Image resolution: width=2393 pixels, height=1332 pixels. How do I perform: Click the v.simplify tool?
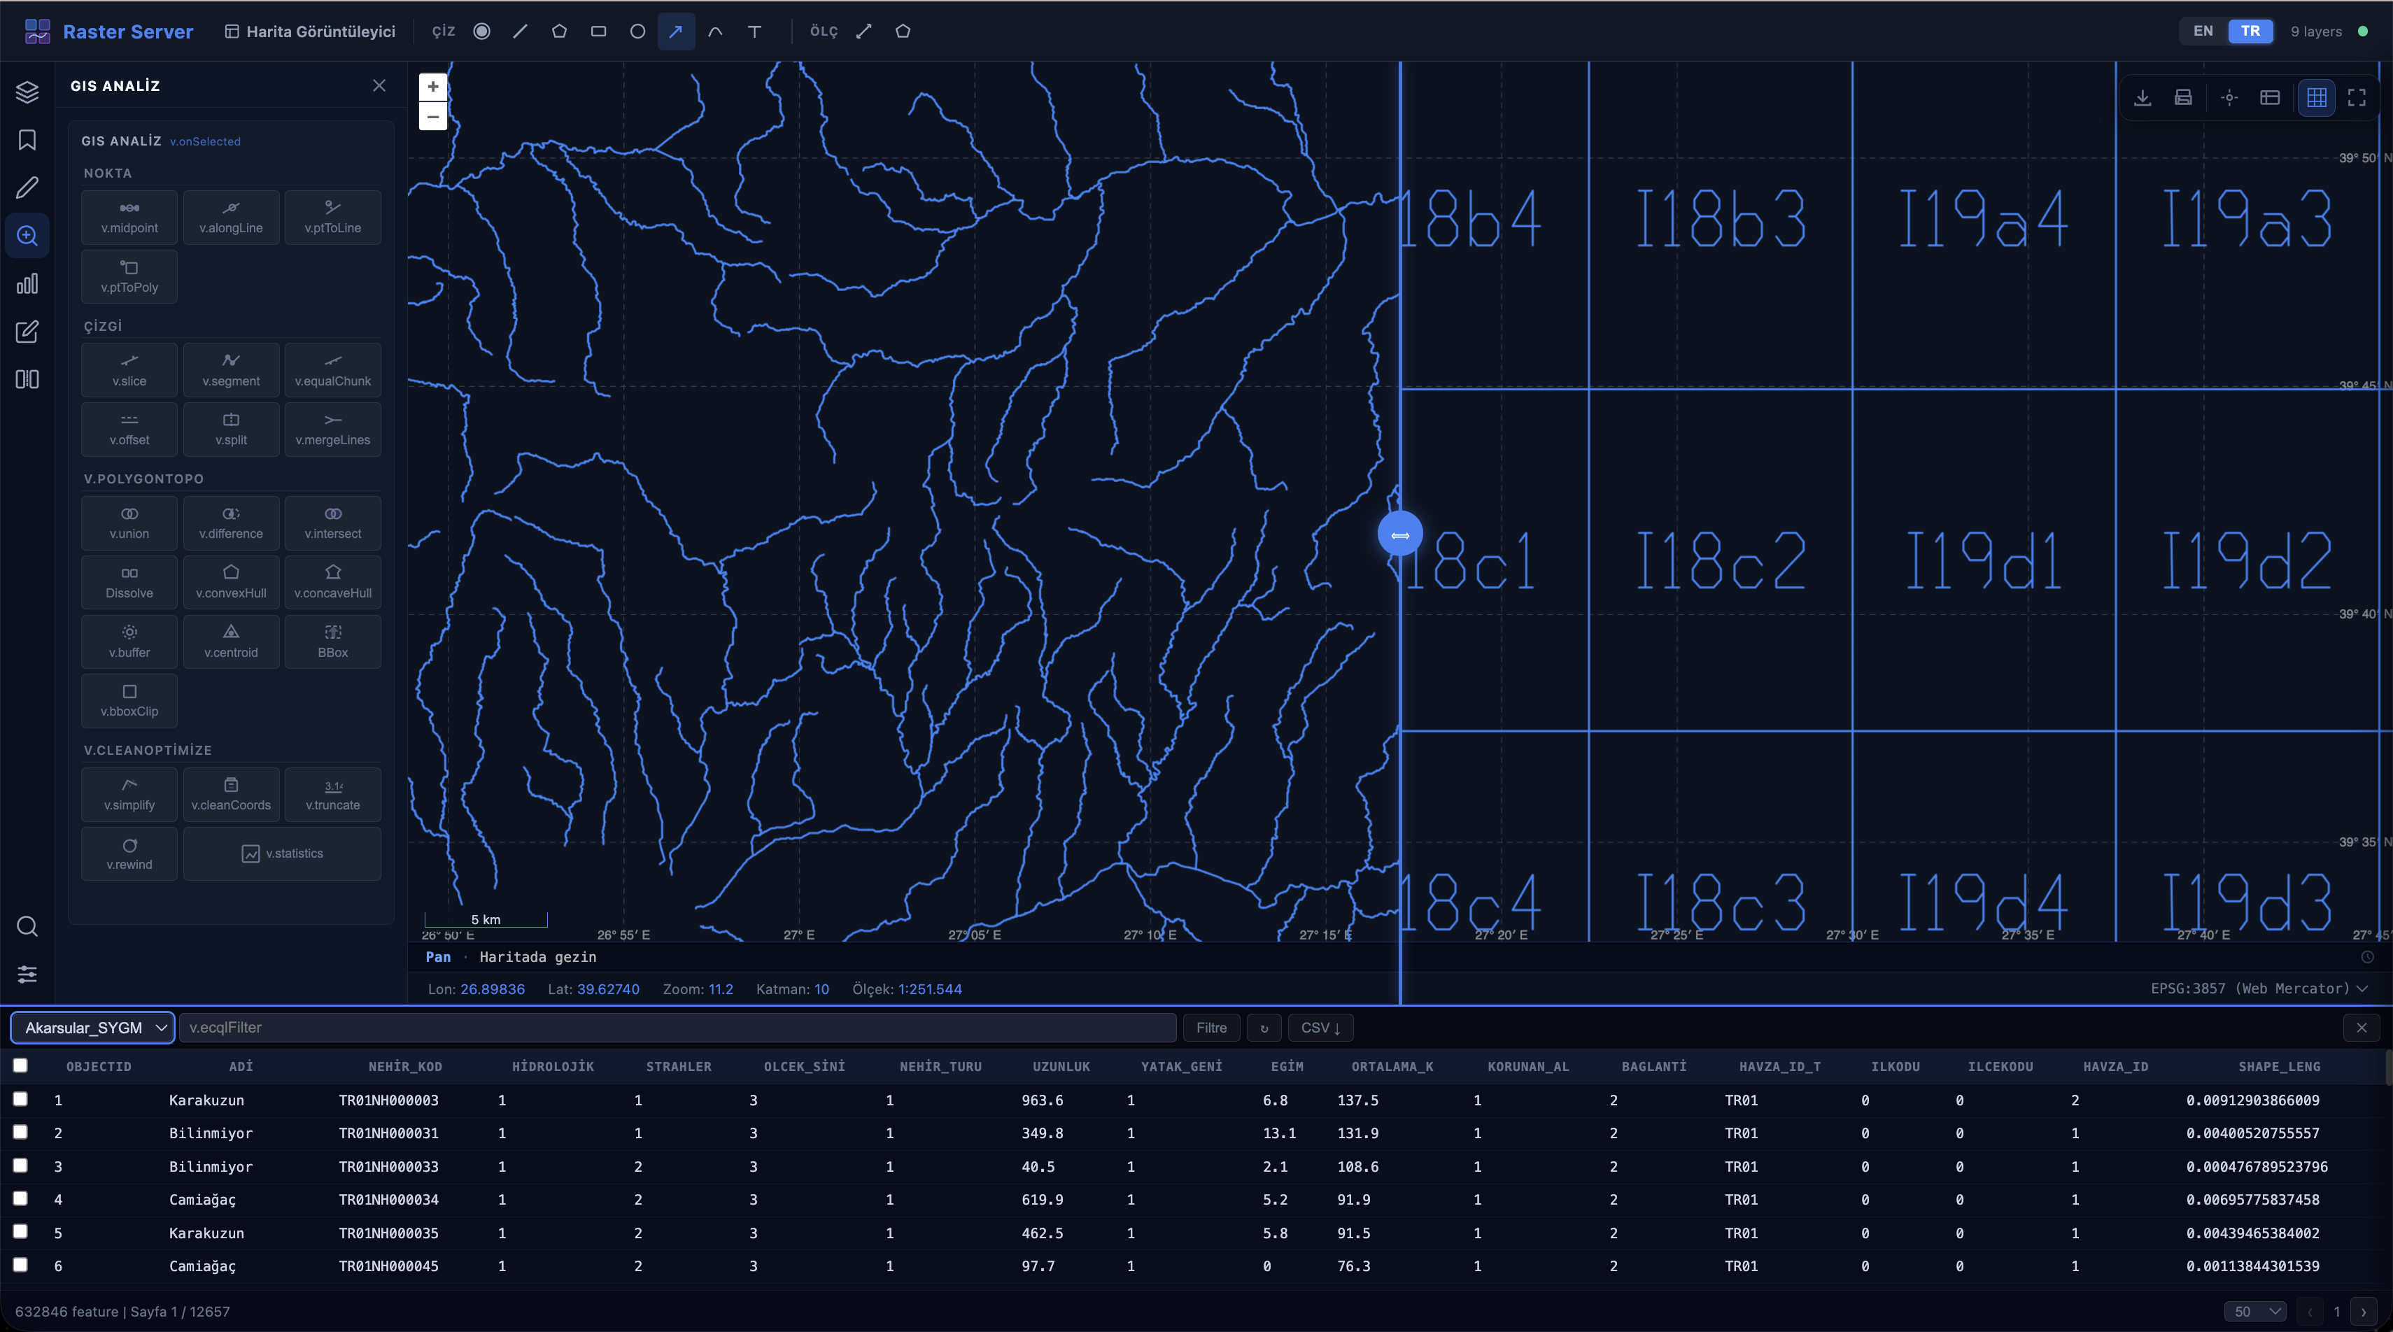pos(129,794)
